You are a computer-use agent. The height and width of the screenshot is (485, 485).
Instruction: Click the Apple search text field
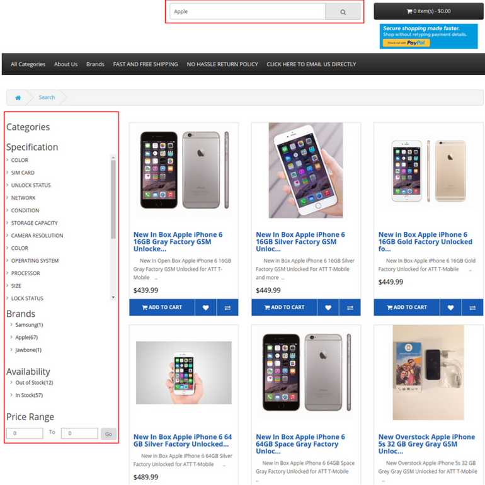point(248,12)
